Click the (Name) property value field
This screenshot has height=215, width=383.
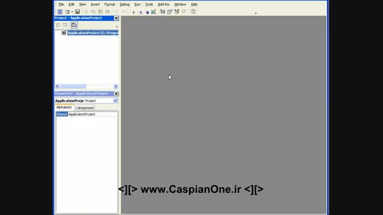click(x=93, y=114)
